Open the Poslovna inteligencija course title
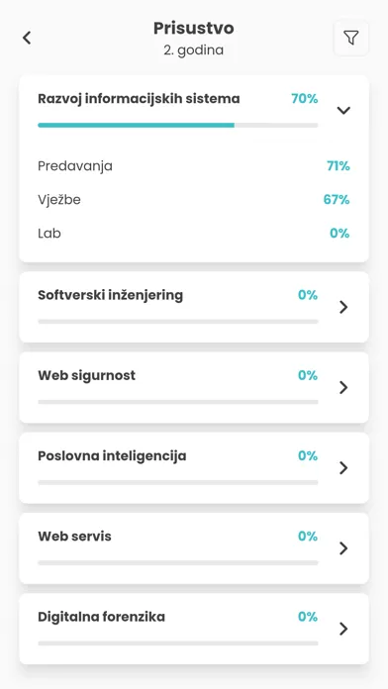Image resolution: width=388 pixels, height=689 pixels. tap(112, 456)
